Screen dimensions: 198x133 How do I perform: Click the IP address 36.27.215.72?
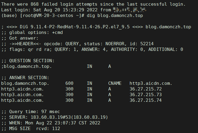(146, 89)
